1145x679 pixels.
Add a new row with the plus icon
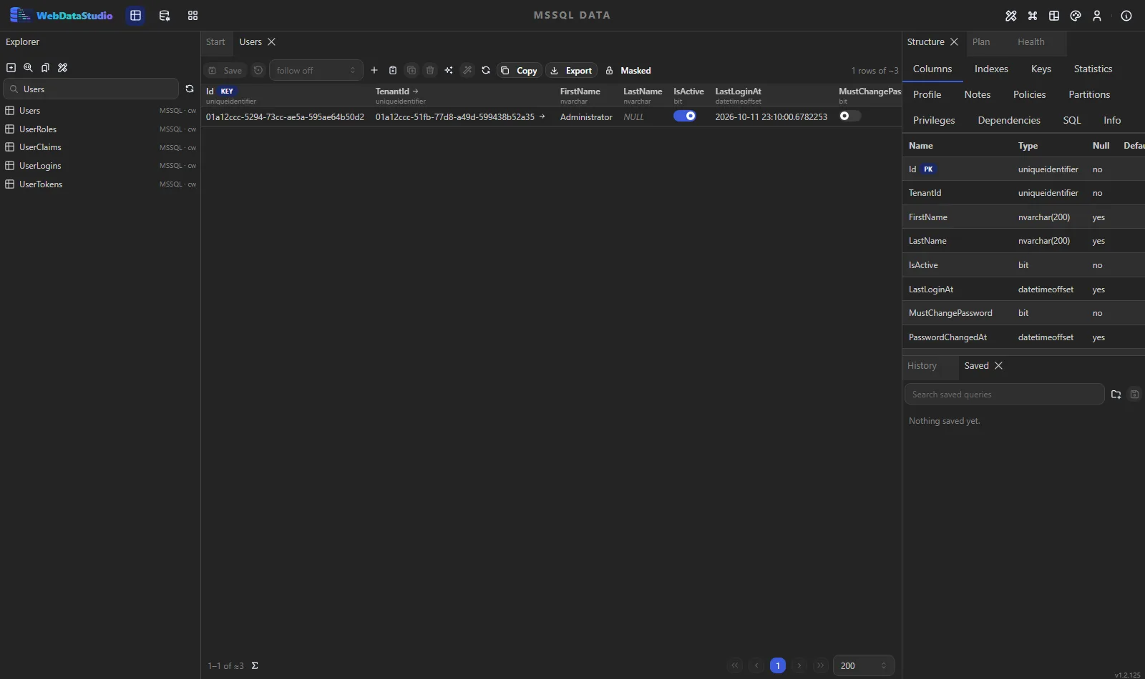click(x=374, y=70)
